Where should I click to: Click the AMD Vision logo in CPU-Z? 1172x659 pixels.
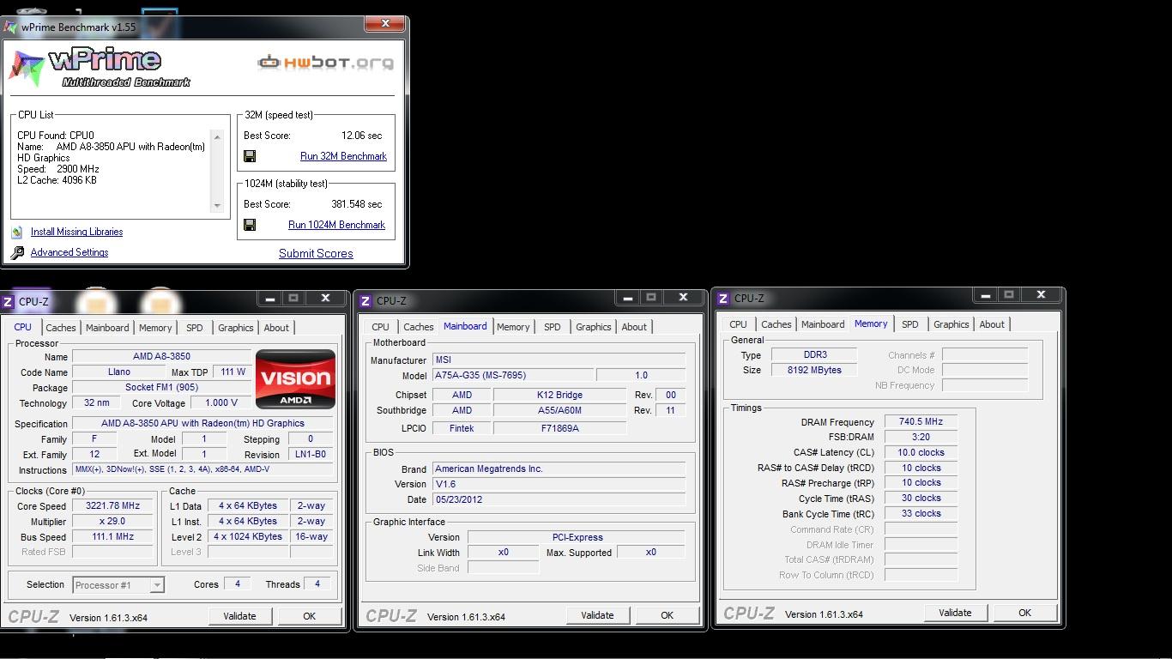(x=296, y=378)
